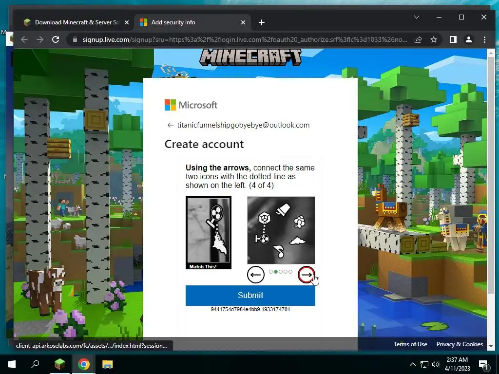Minimize the Chrome window
499x374 pixels.
[x=439, y=17]
